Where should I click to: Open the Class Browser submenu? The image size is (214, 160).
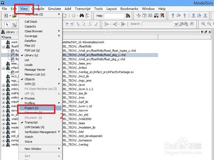tap(40, 31)
